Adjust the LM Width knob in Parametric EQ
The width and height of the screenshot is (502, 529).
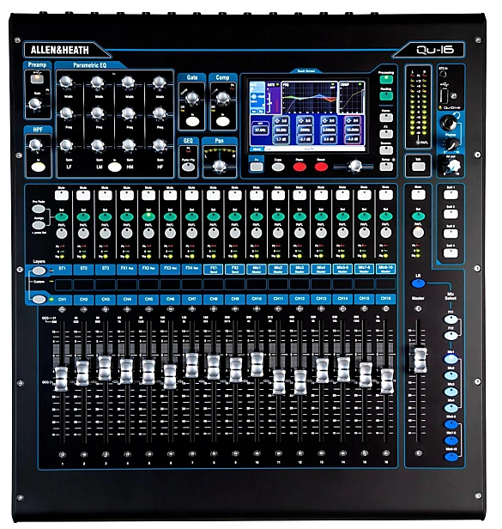pos(97,82)
